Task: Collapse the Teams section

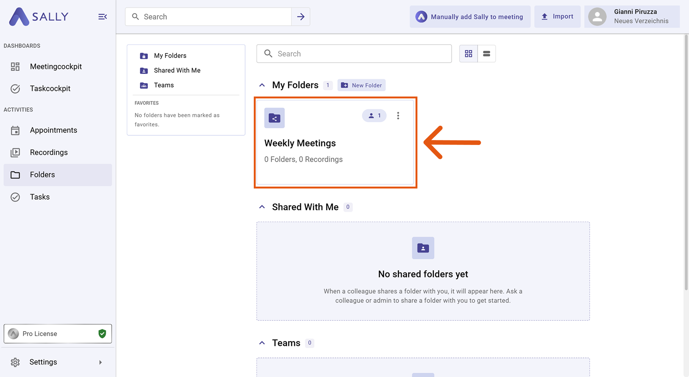Action: tap(262, 343)
